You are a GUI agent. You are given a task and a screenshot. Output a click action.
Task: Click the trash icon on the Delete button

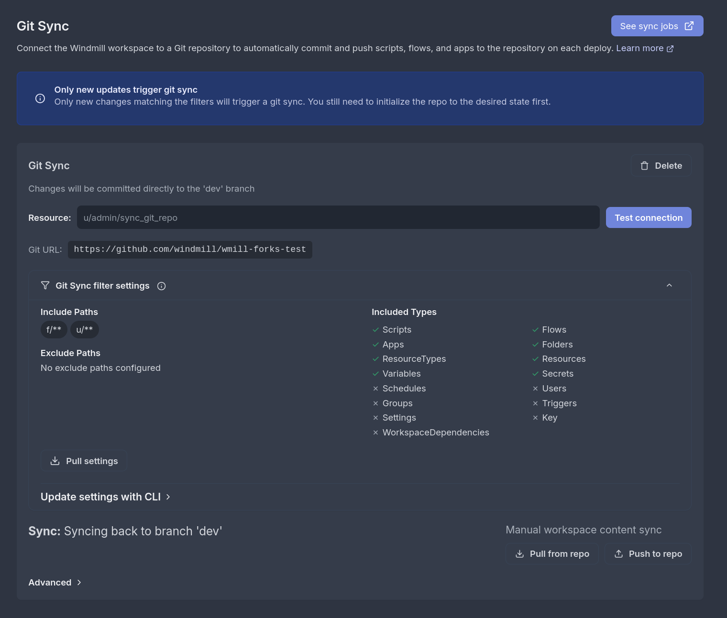[645, 165]
